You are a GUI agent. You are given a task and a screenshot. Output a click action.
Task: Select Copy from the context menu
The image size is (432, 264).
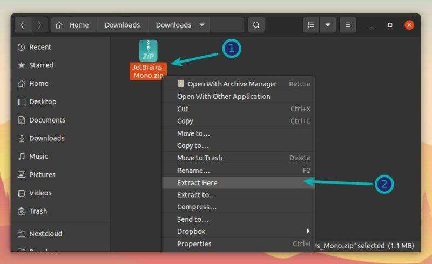click(x=238, y=121)
